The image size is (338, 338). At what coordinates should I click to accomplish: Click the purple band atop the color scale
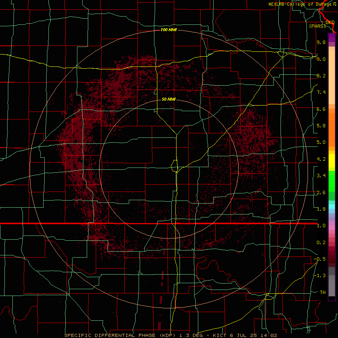332,38
